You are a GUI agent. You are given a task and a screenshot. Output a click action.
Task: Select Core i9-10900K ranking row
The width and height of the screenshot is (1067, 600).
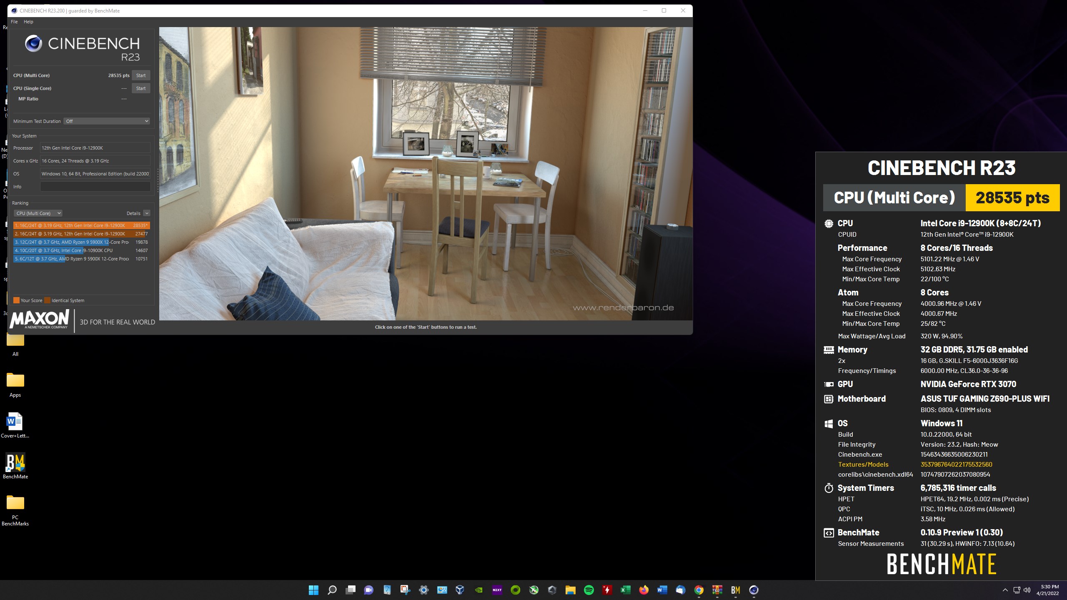(x=82, y=250)
